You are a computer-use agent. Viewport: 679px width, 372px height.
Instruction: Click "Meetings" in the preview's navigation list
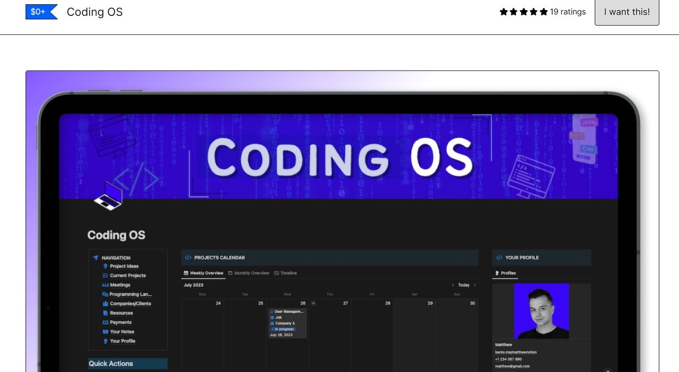tap(120, 285)
